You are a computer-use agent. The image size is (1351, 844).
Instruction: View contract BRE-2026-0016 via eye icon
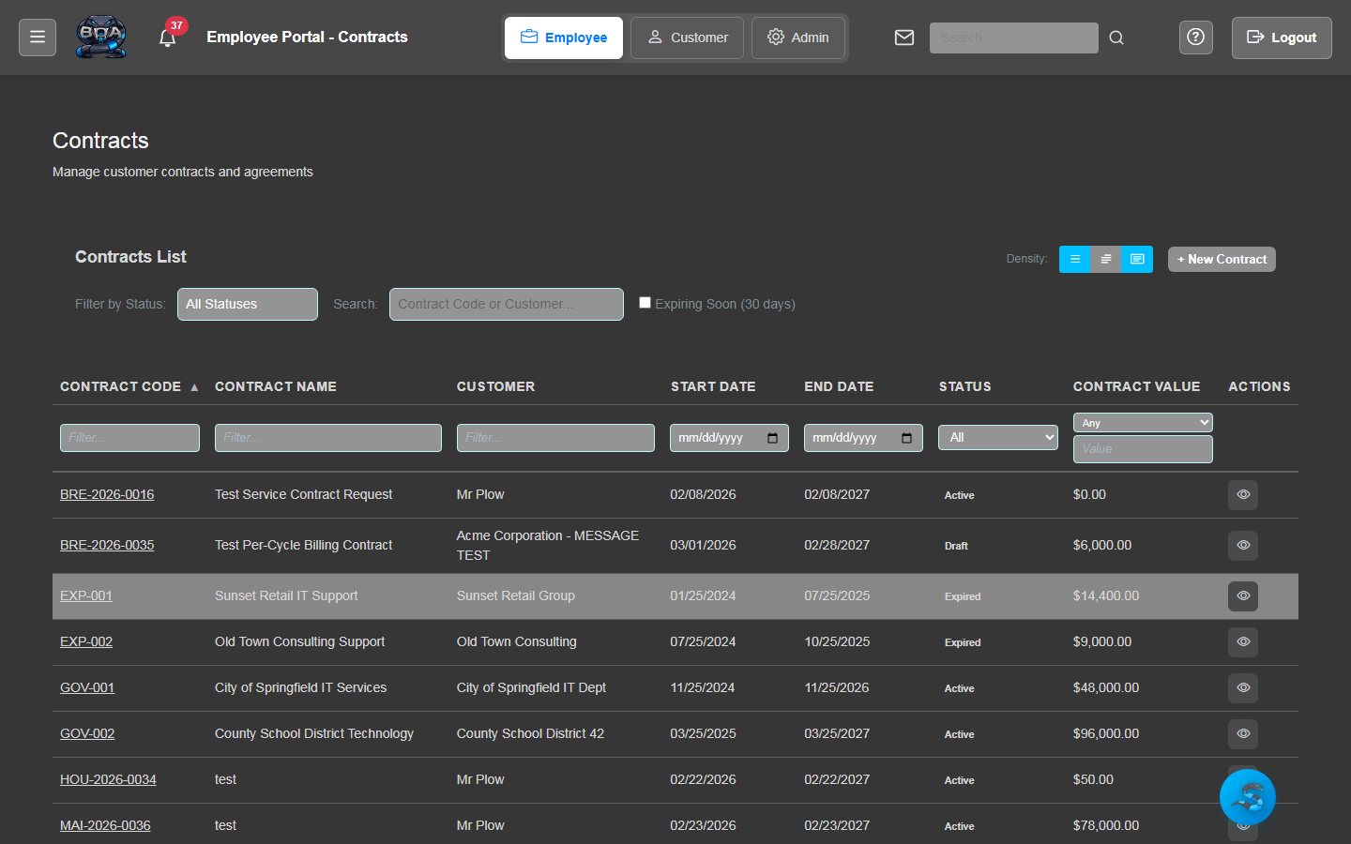click(1242, 495)
